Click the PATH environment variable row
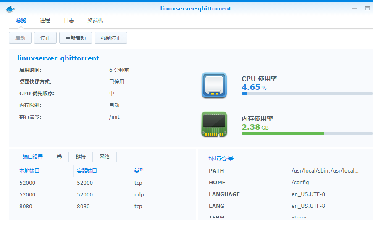Screen dimensions: 373x225 (289, 171)
